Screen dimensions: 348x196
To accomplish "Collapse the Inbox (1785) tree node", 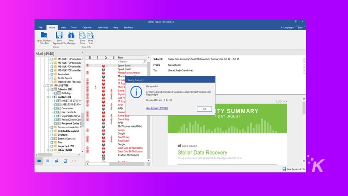I will (x=48, y=150).
